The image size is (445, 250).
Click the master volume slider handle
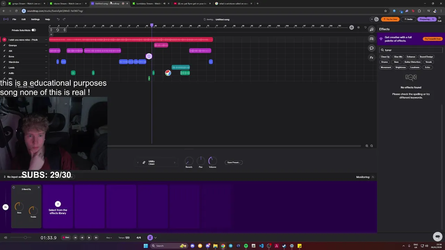pos(25,237)
